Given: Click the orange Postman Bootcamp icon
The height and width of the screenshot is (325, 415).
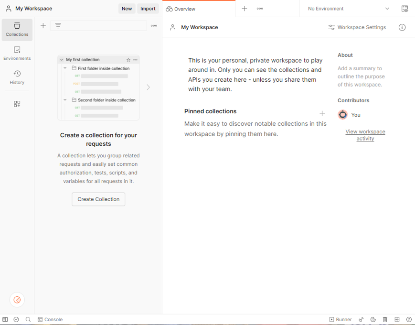Looking at the screenshot, I should pyautogui.click(x=17, y=300).
